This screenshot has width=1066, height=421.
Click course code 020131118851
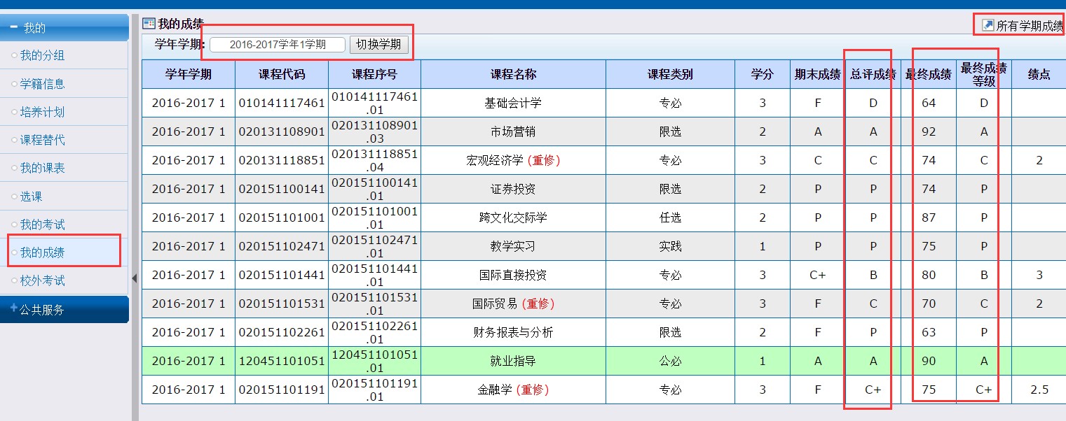tap(282, 161)
